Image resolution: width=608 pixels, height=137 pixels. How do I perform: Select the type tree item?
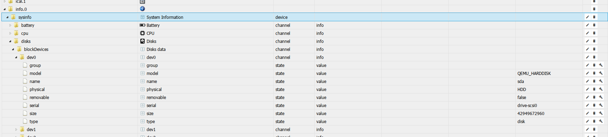pos(34,121)
